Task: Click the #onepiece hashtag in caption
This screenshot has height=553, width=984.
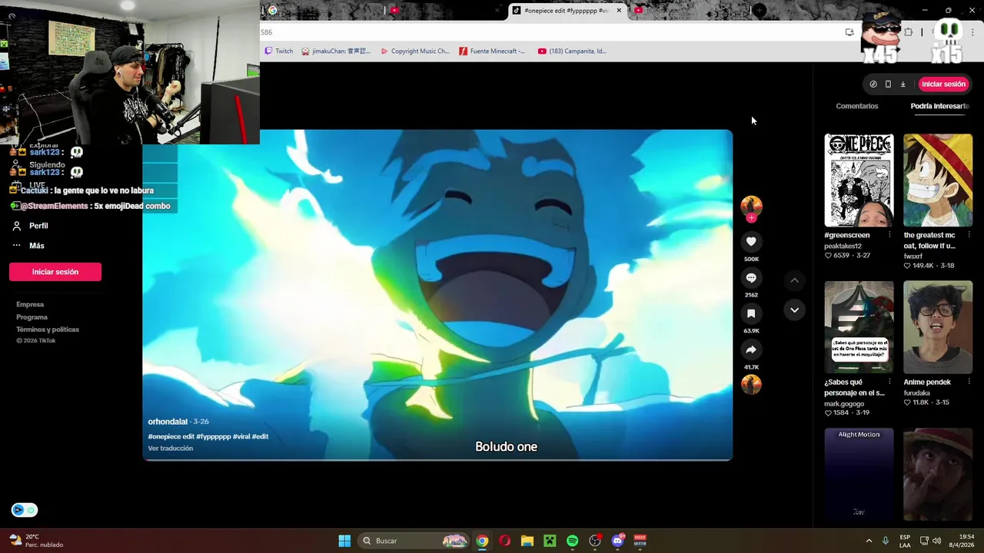Action: [165, 436]
